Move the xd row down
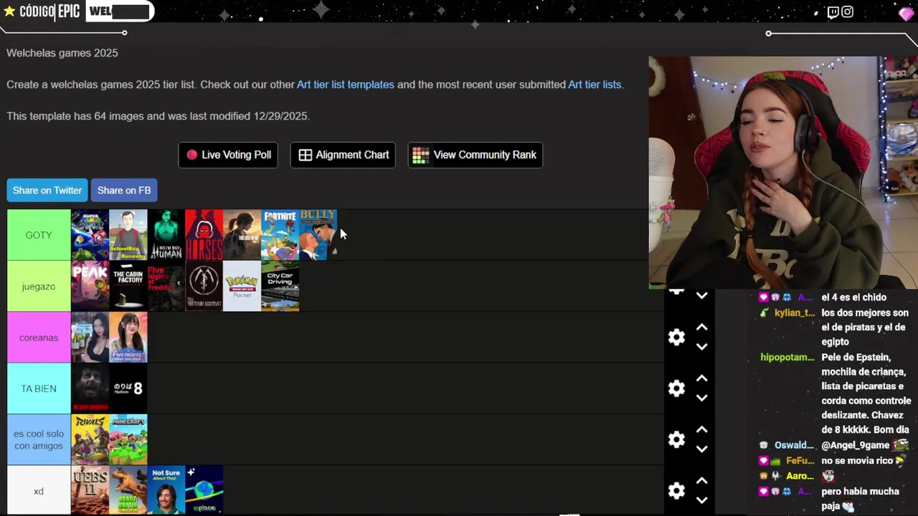The image size is (918, 516). [701, 500]
